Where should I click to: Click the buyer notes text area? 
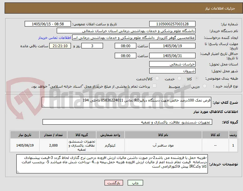click(x=112, y=164)
